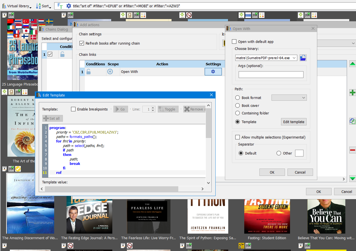
Task: Select The Fasting Edge Journal cover
Action: (89, 217)
